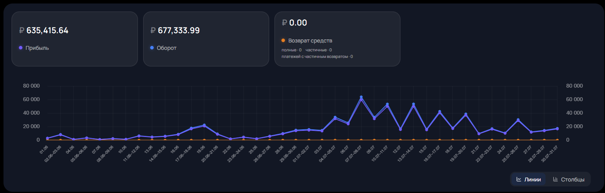Click the 40 000 label on left axis
This screenshot has height=193, width=605.
pyautogui.click(x=31, y=113)
